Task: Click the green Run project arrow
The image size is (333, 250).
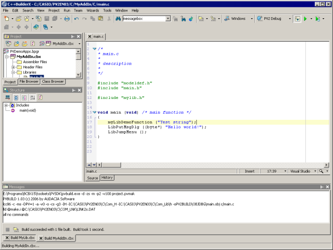Action: tap(305, 19)
